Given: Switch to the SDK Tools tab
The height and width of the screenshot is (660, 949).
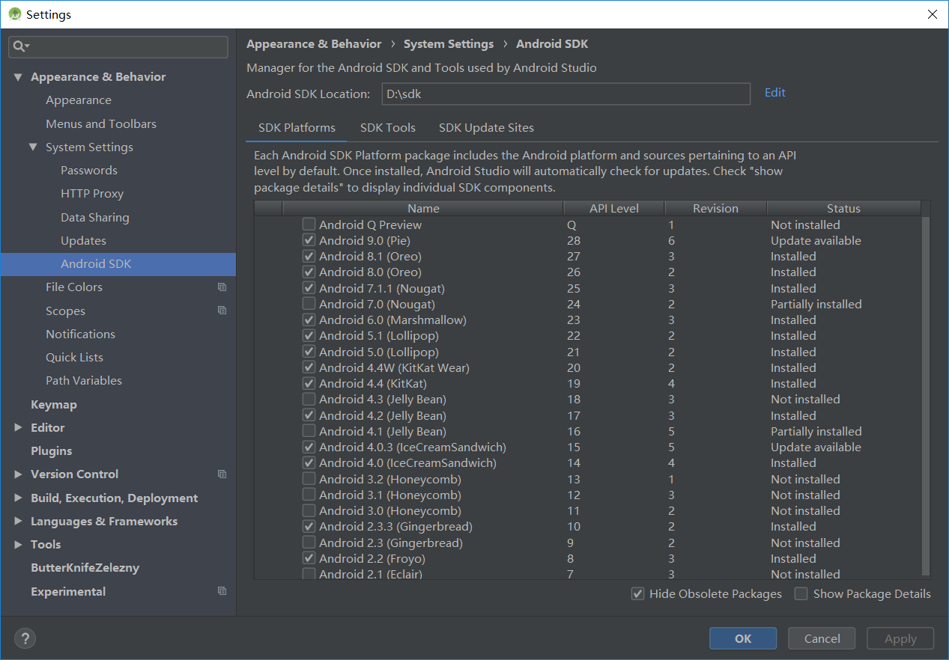Looking at the screenshot, I should [387, 127].
